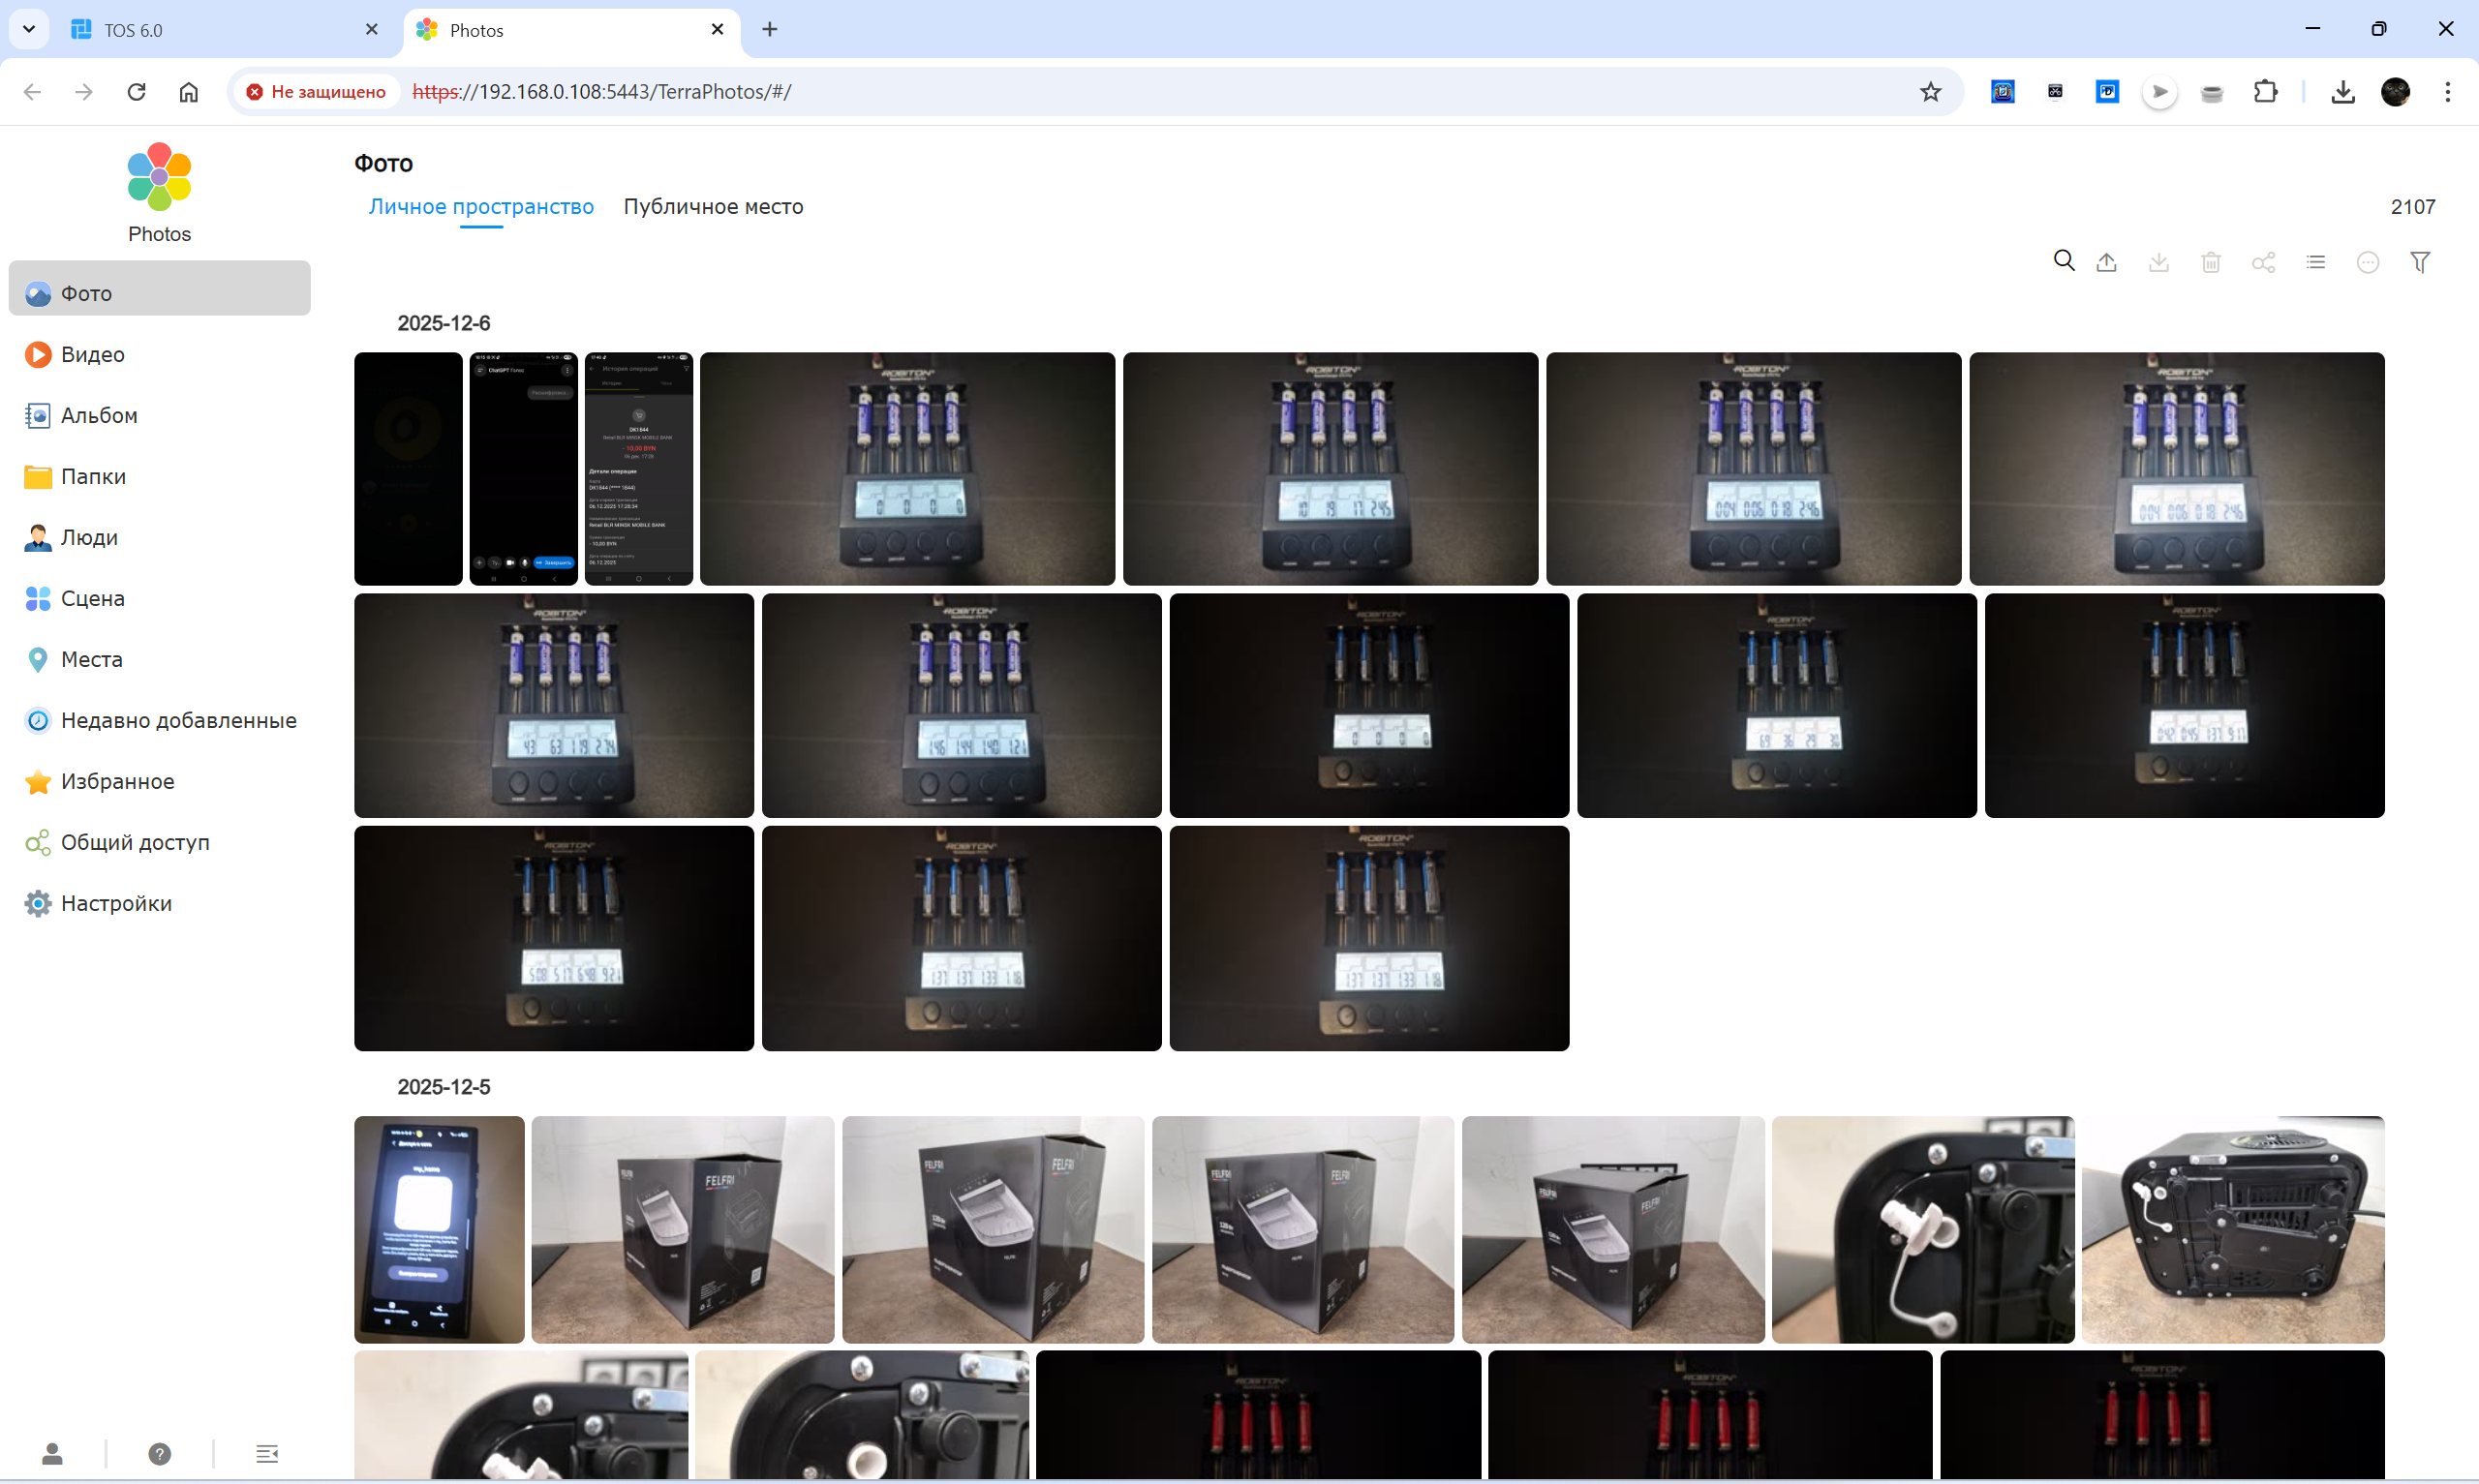
Task: Switch to the Публичное место tab
Action: click(x=713, y=206)
